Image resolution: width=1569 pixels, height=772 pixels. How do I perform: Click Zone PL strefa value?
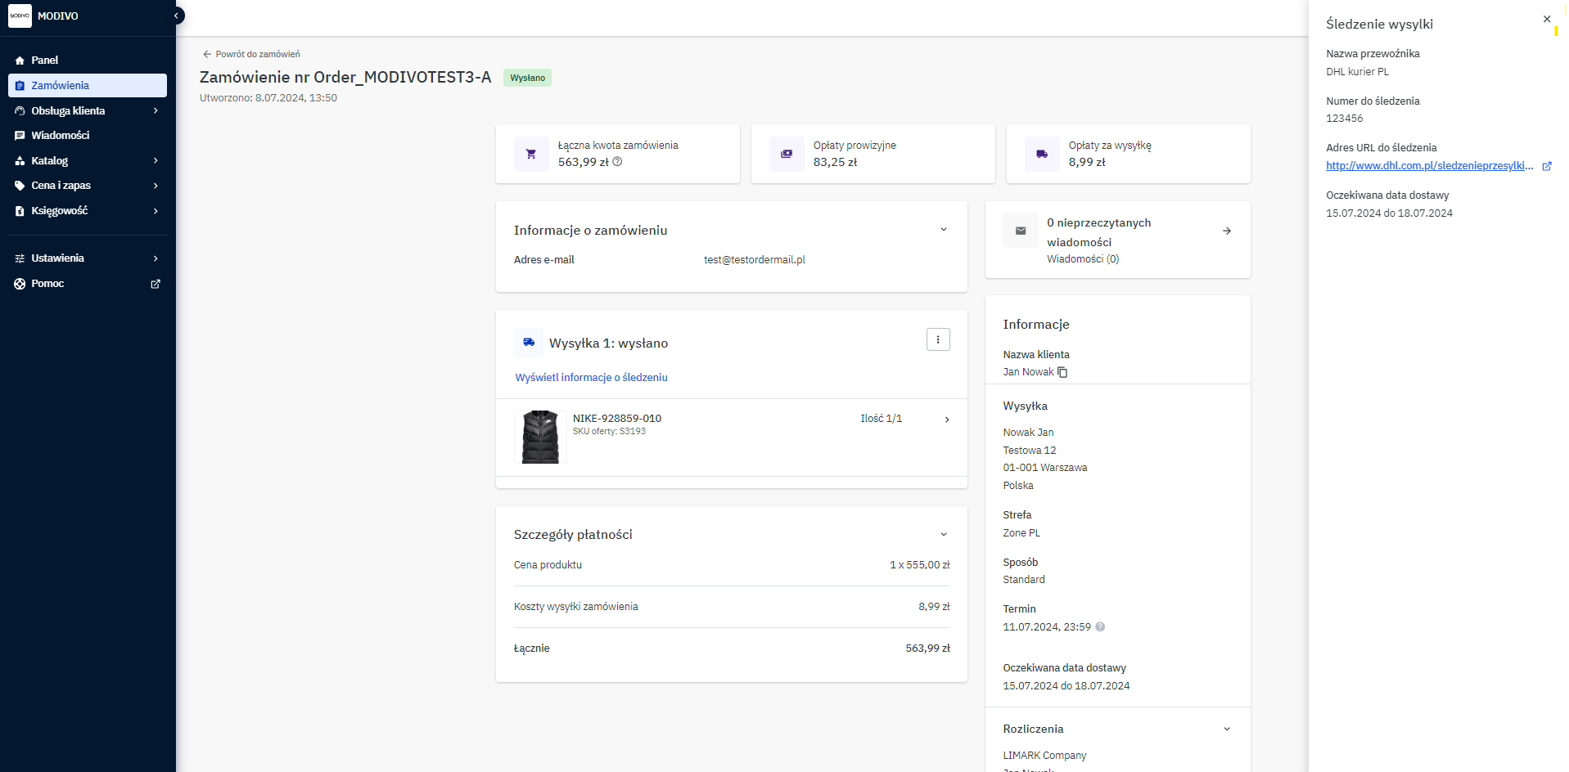pyautogui.click(x=1021, y=533)
